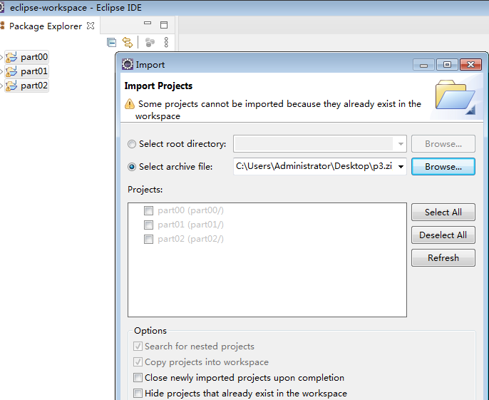Viewport: 489px width, 400px height.
Task: Check the part02 (part02/) checkbox
Action: (x=148, y=240)
